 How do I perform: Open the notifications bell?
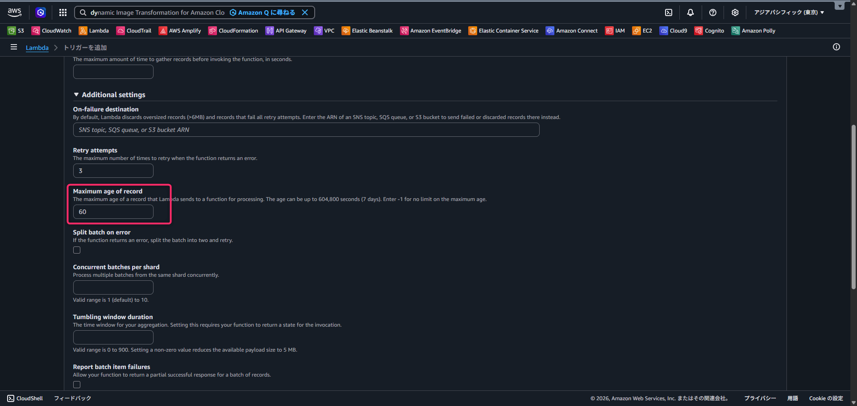point(691,12)
